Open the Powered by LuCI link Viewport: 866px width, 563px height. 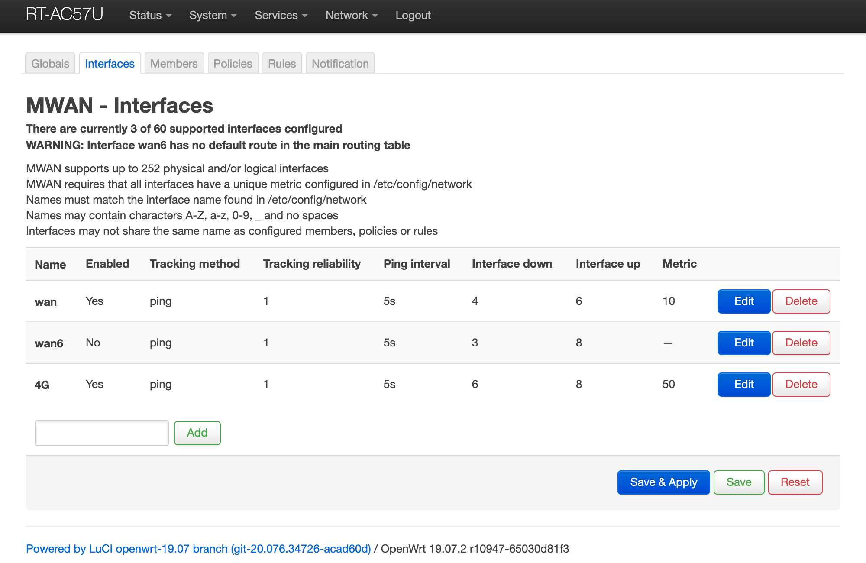click(x=198, y=549)
